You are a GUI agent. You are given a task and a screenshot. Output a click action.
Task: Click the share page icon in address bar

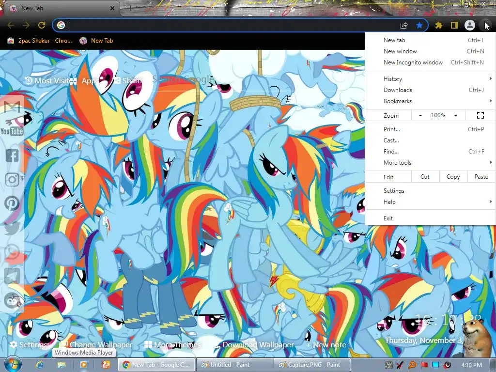click(404, 25)
